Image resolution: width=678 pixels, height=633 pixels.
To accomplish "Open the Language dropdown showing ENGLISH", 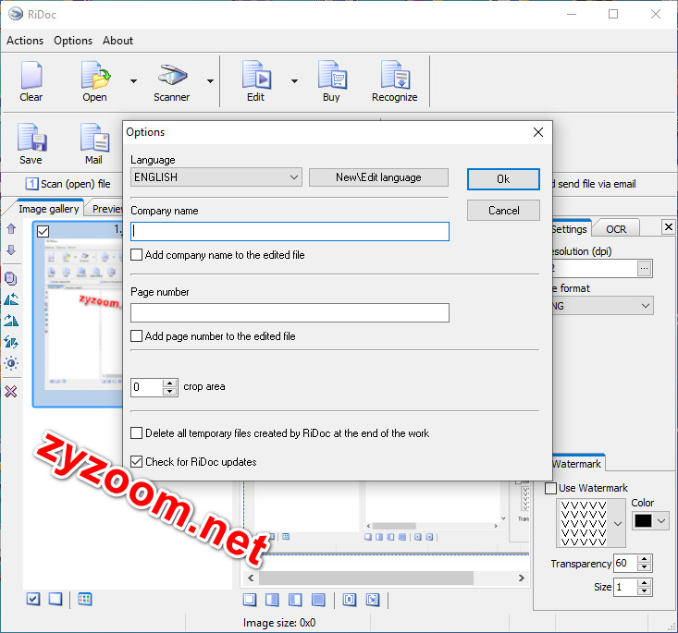I will tap(216, 177).
